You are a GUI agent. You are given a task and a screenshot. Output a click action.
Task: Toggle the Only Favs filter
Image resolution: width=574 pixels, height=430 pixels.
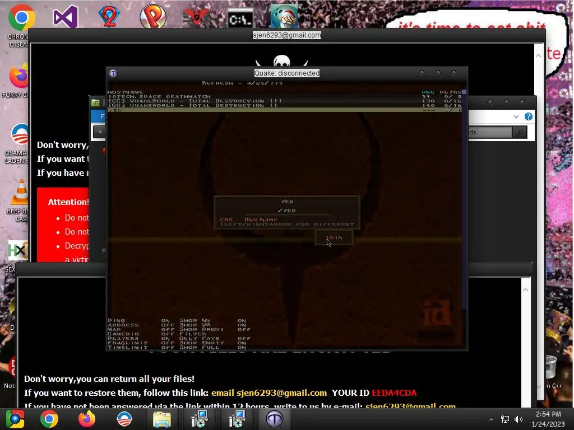(215, 338)
